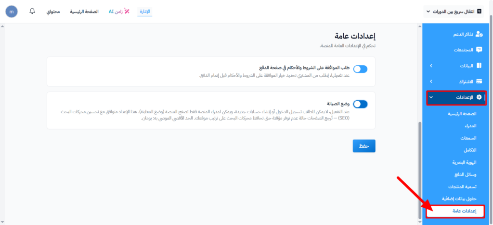Open the quick course switch dropdown
Image resolution: width=493 pixels, height=225 pixels.
tap(454, 11)
